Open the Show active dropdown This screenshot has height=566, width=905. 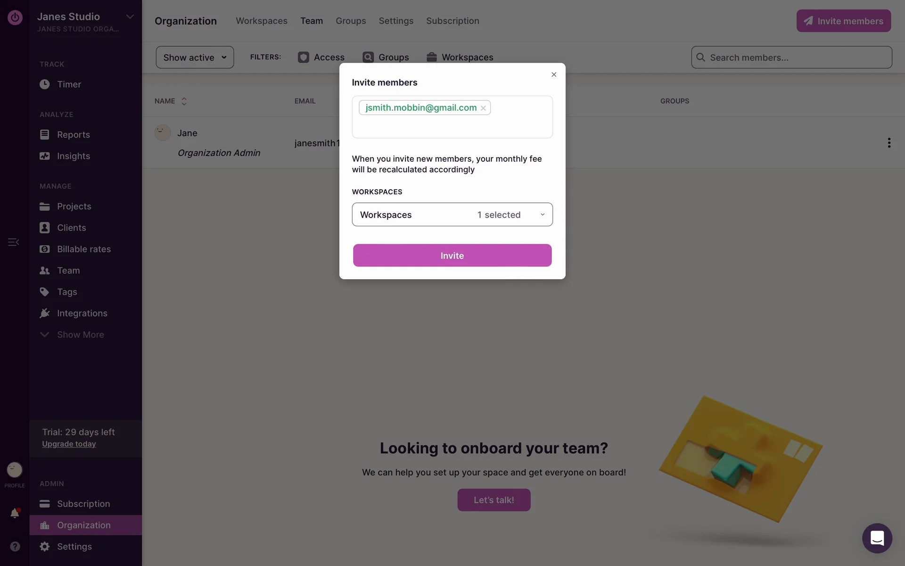[195, 58]
